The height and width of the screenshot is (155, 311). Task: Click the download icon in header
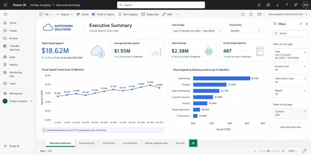point(278,5)
